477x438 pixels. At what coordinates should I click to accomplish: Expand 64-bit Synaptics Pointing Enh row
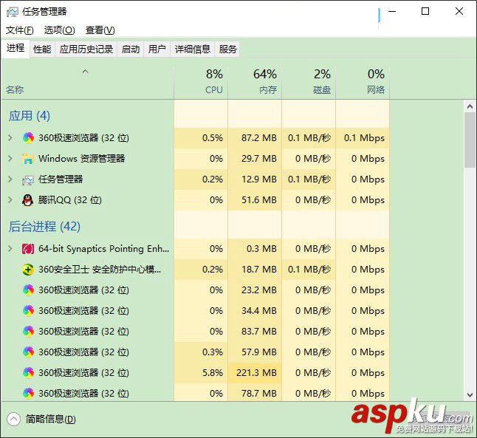(x=10, y=249)
